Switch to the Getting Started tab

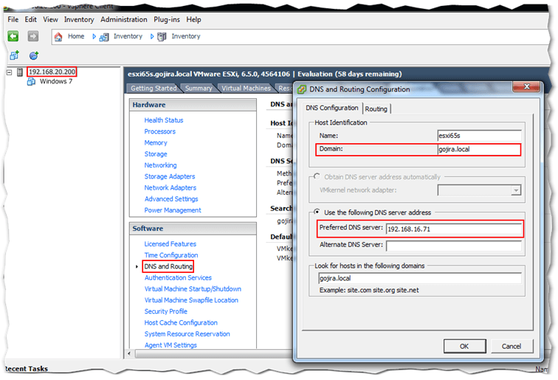tap(154, 89)
